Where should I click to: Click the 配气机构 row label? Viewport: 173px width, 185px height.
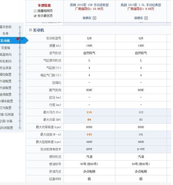55,90
